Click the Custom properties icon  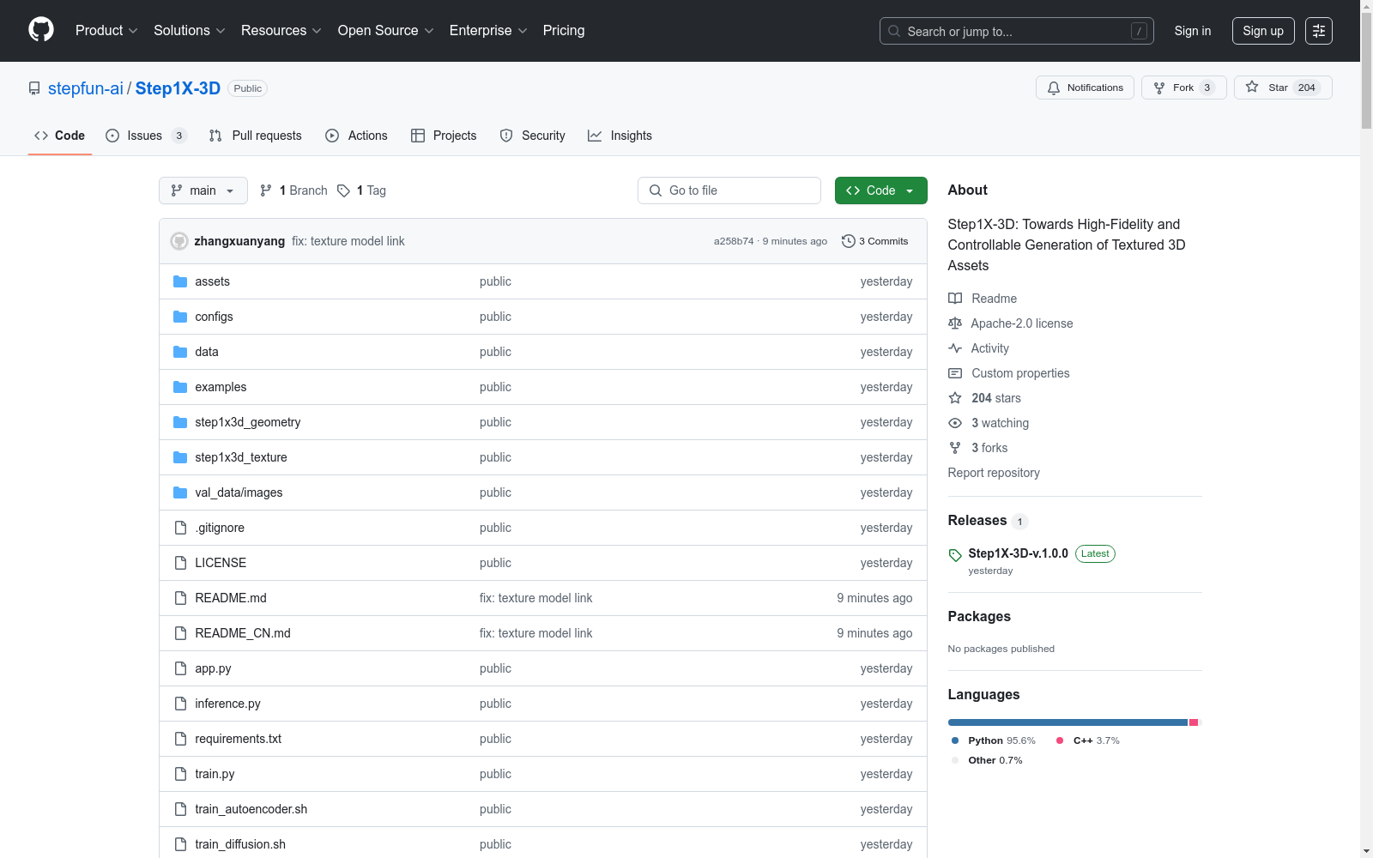pyautogui.click(x=955, y=373)
